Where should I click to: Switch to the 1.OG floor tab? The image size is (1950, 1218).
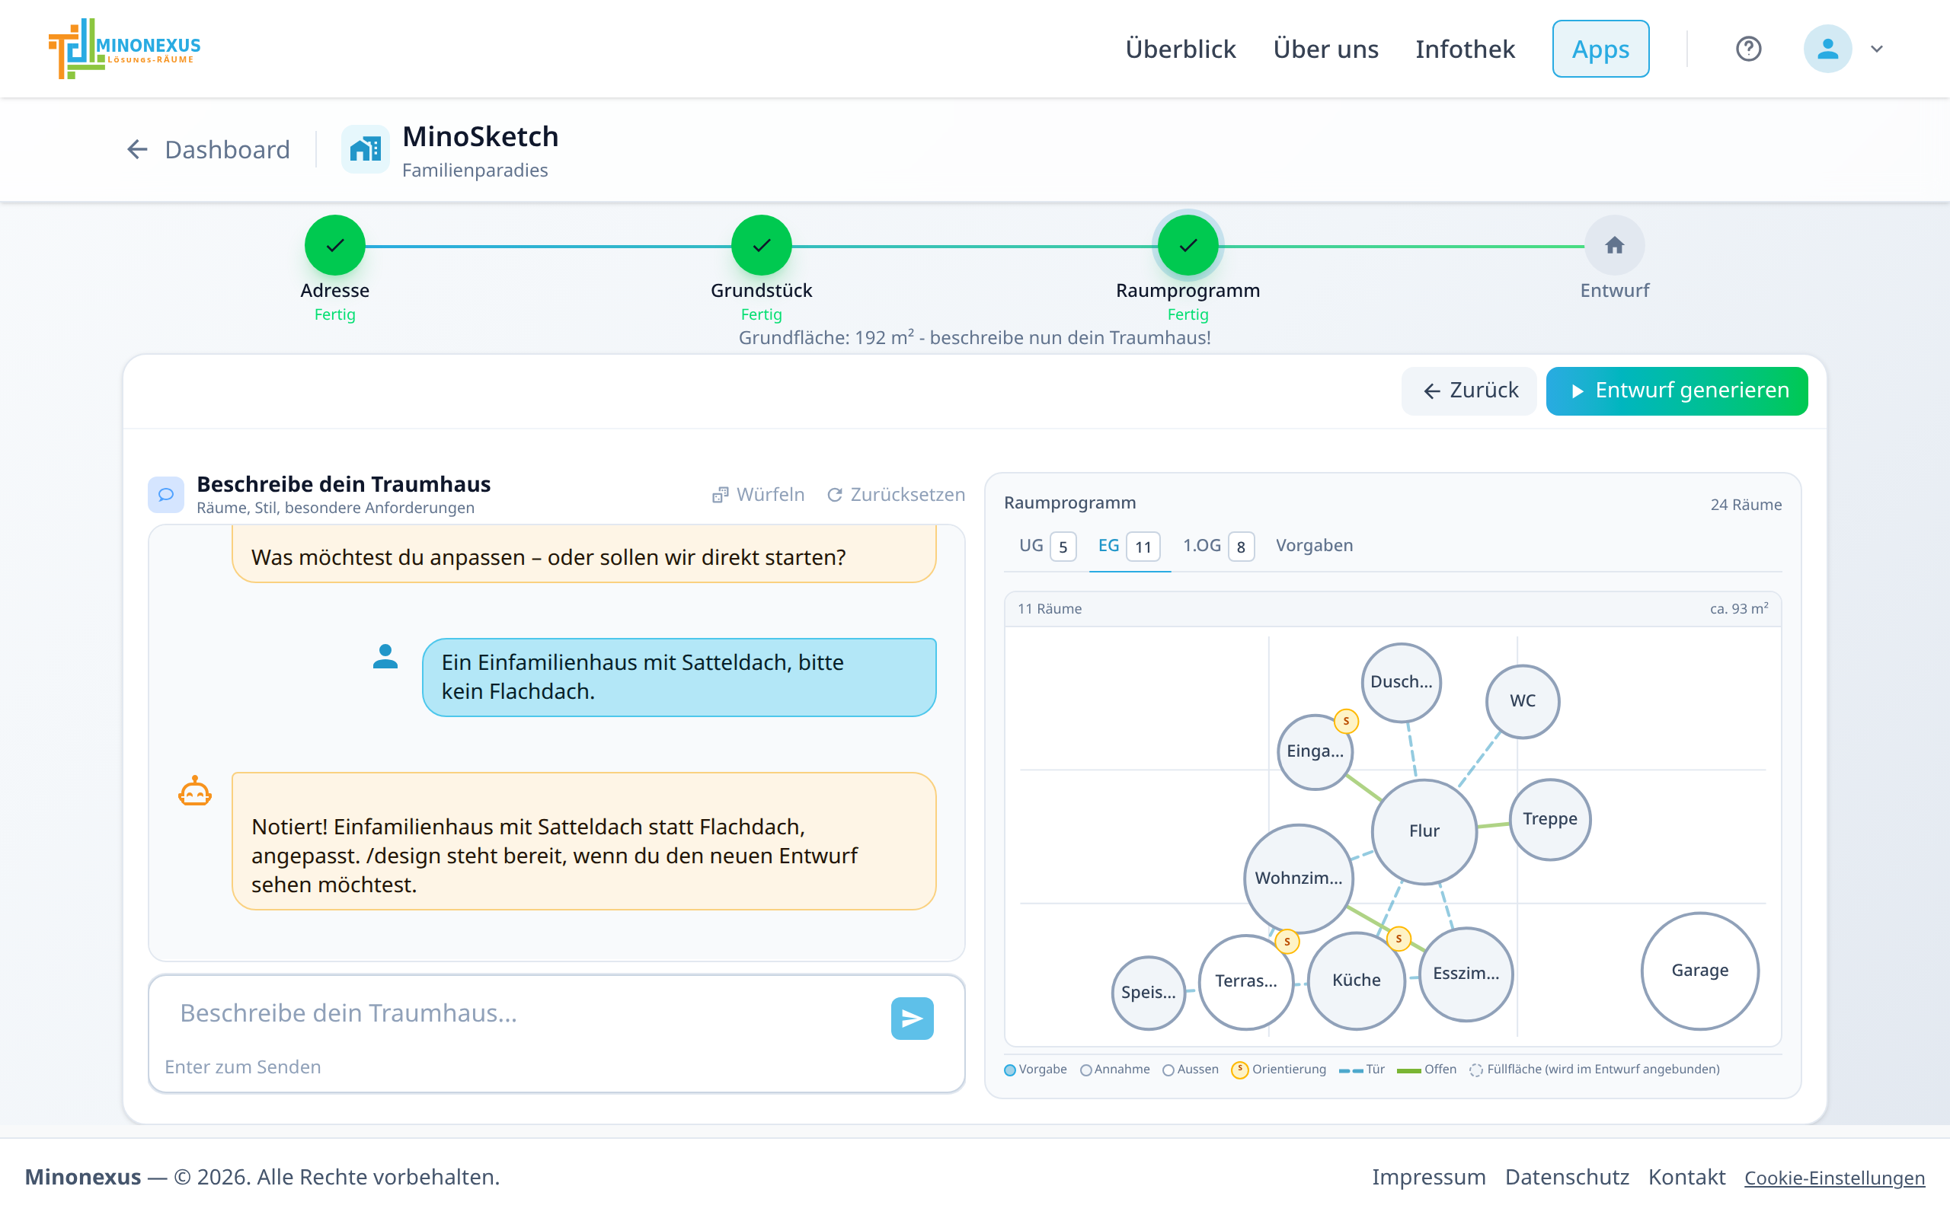[1217, 546]
